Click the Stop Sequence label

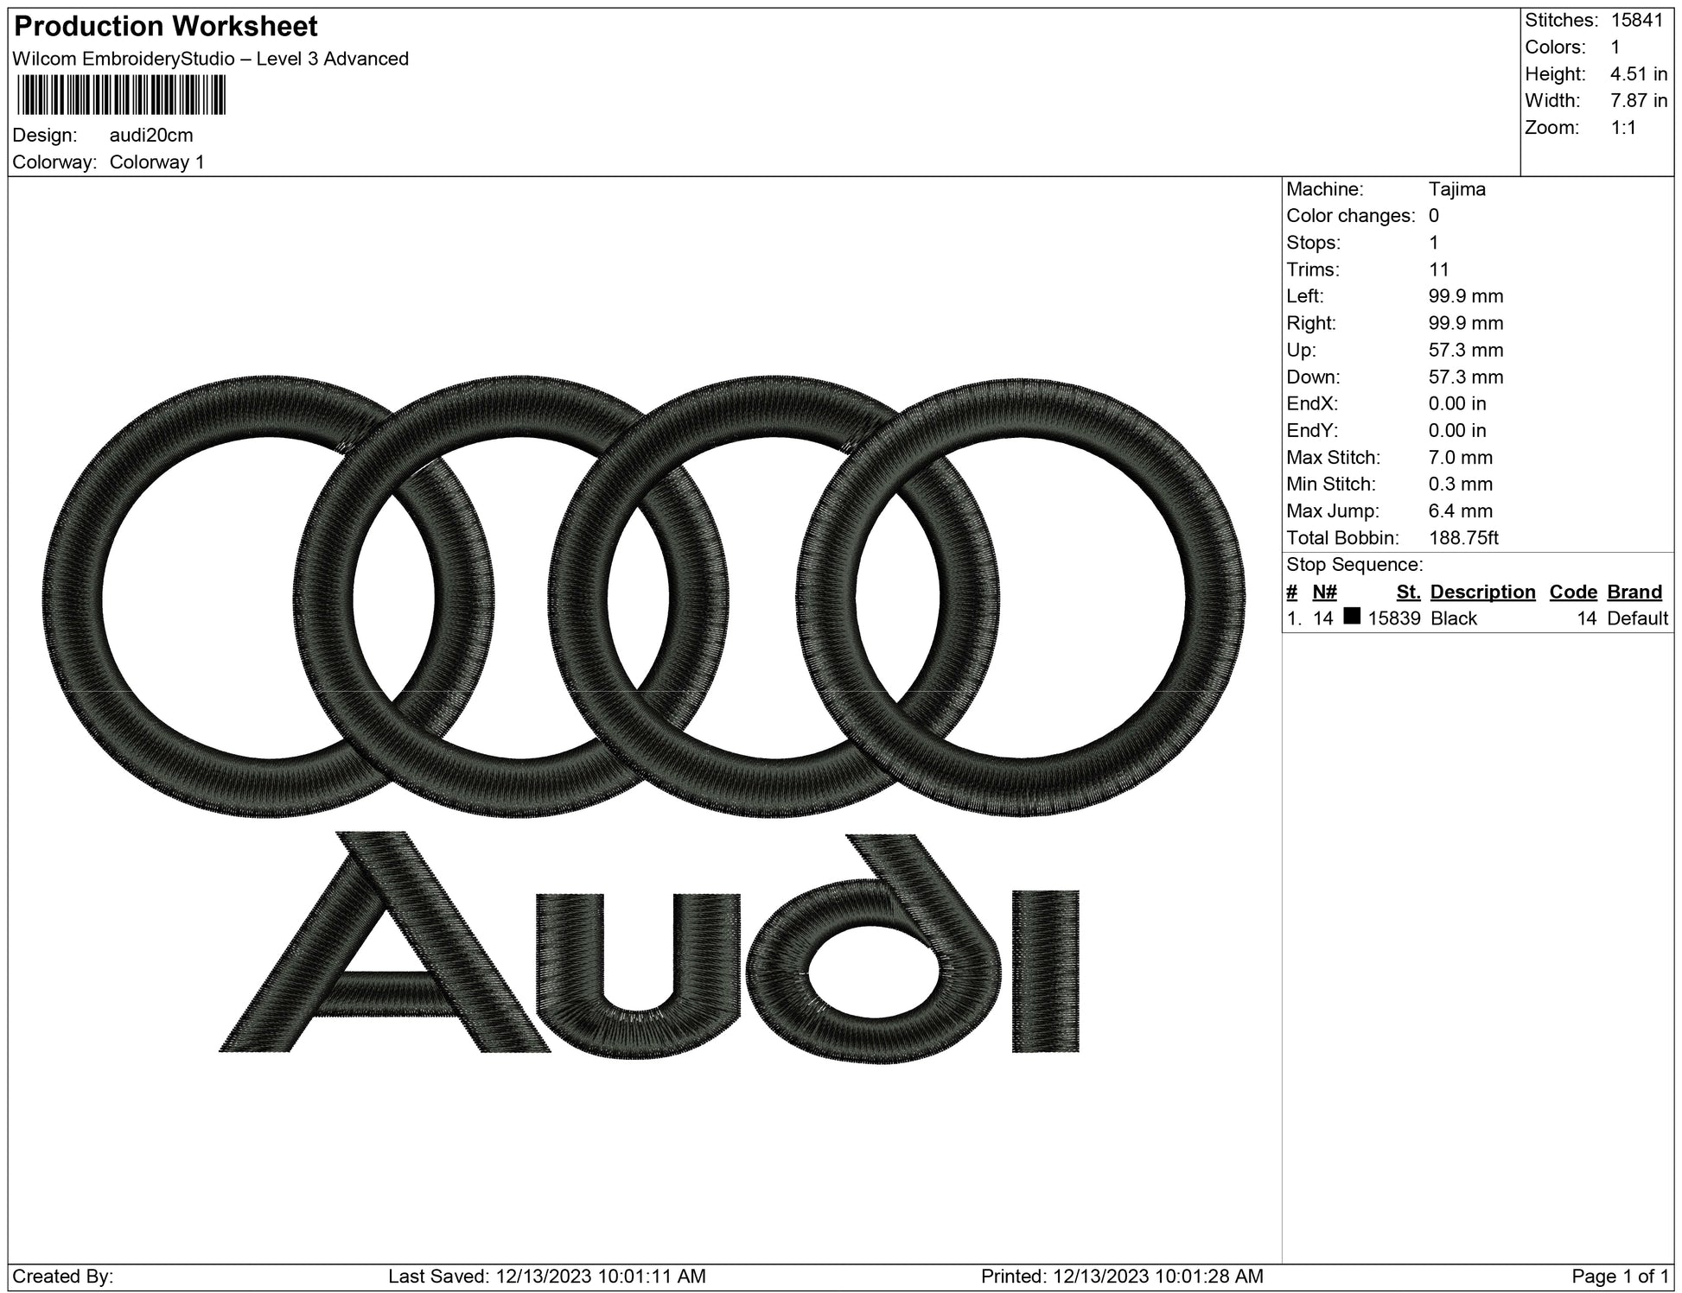[1354, 565]
